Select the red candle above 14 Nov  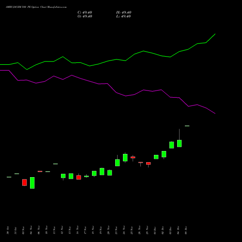(79, 177)
